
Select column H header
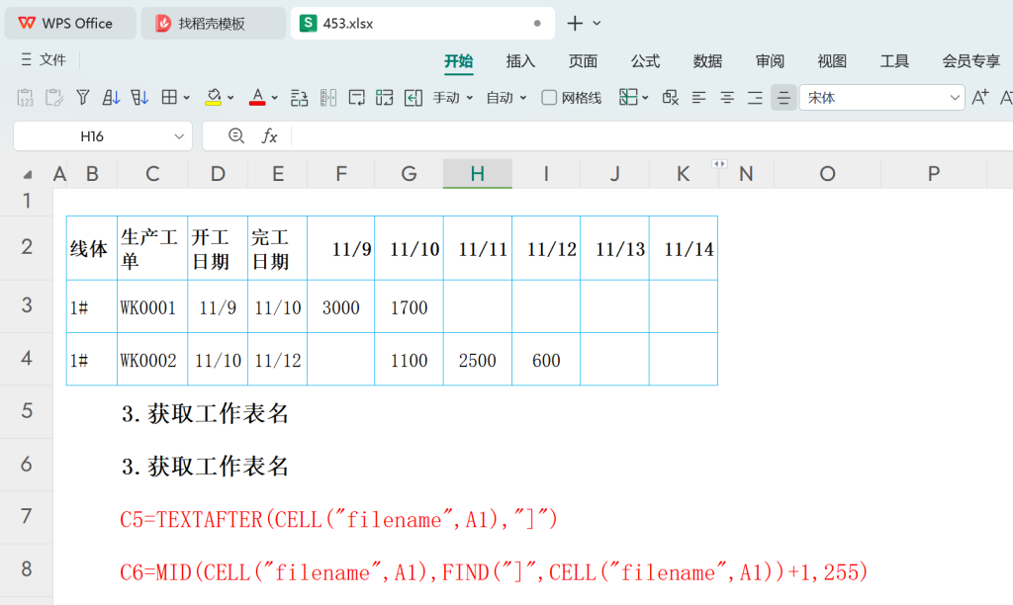(478, 174)
